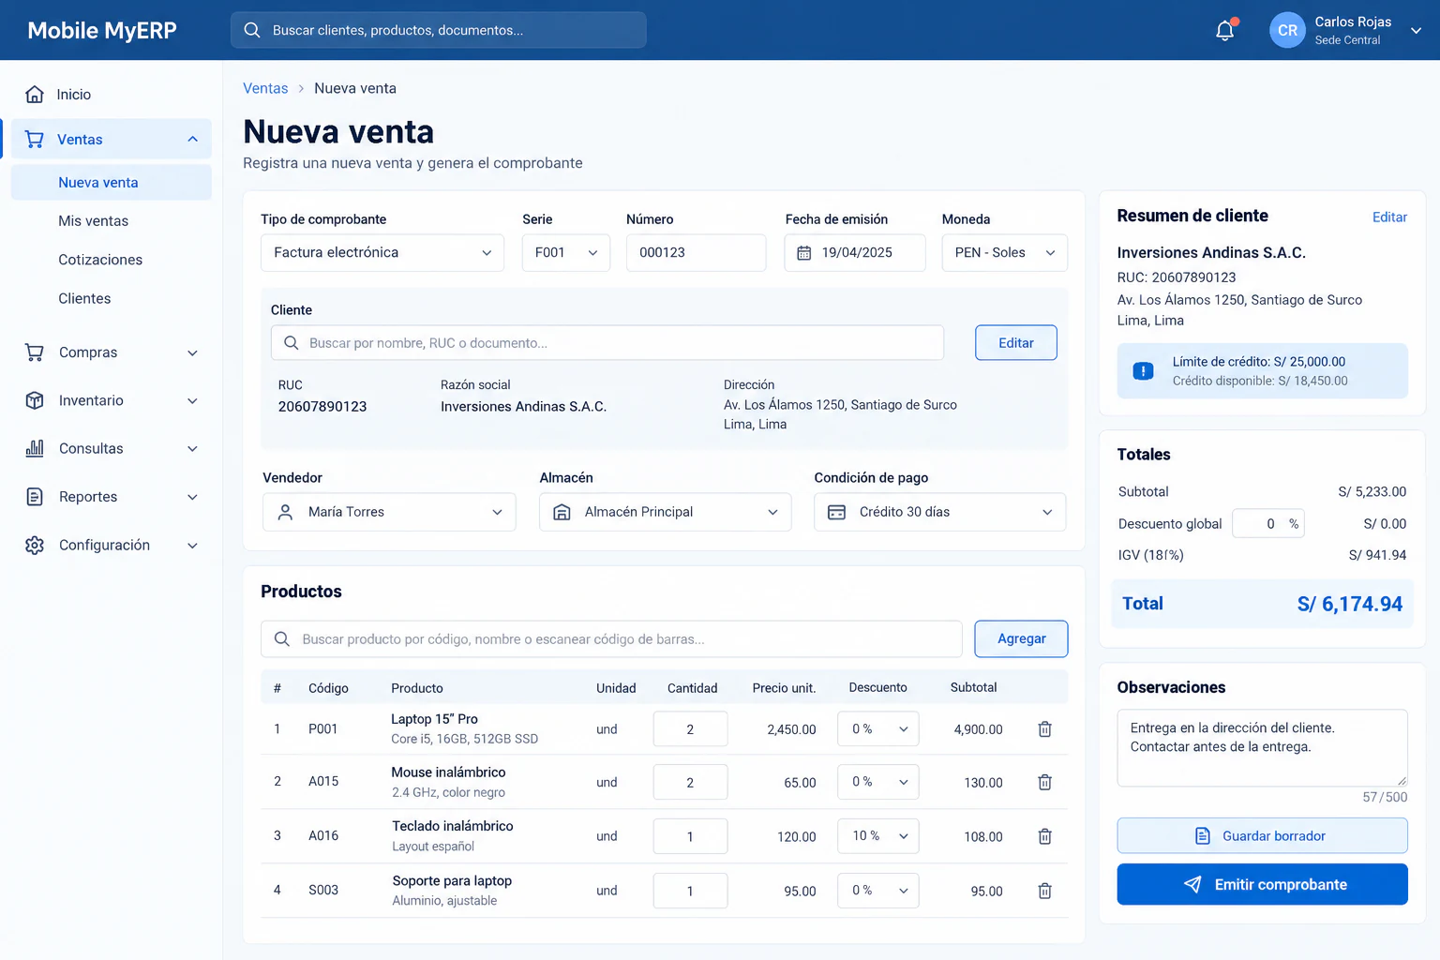Click the CR user avatar
This screenshot has height=960, width=1440.
coord(1287,30)
